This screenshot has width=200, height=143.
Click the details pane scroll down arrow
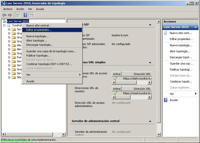pyautogui.click(x=159, y=134)
